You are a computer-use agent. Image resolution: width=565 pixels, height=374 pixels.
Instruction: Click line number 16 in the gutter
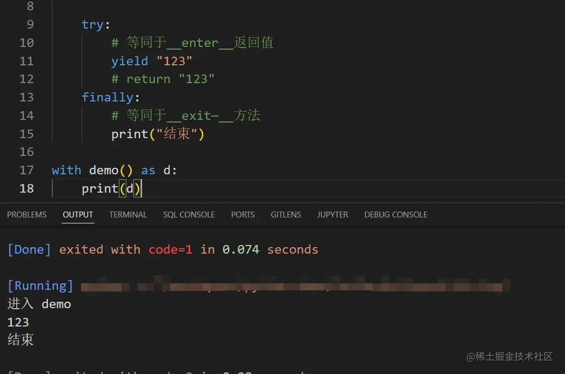(x=26, y=152)
